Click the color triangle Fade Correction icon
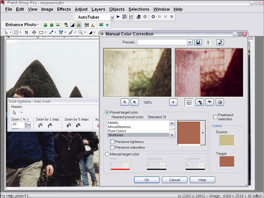Viewport: 264px width, 198px height. (x=93, y=25)
